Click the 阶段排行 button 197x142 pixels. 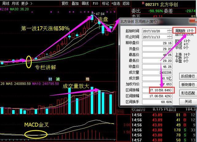tap(188, 76)
